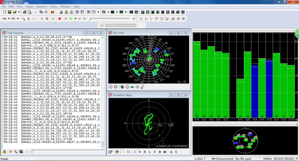Viewport: 299px width, 161px height.
Task: Click the globe icon in Sky View toolbar
Action: click(122, 87)
